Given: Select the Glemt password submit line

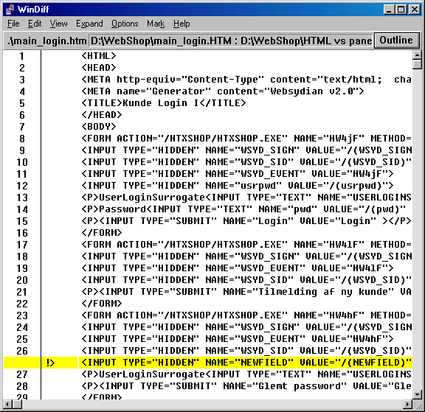Looking at the screenshot, I should (x=246, y=386).
